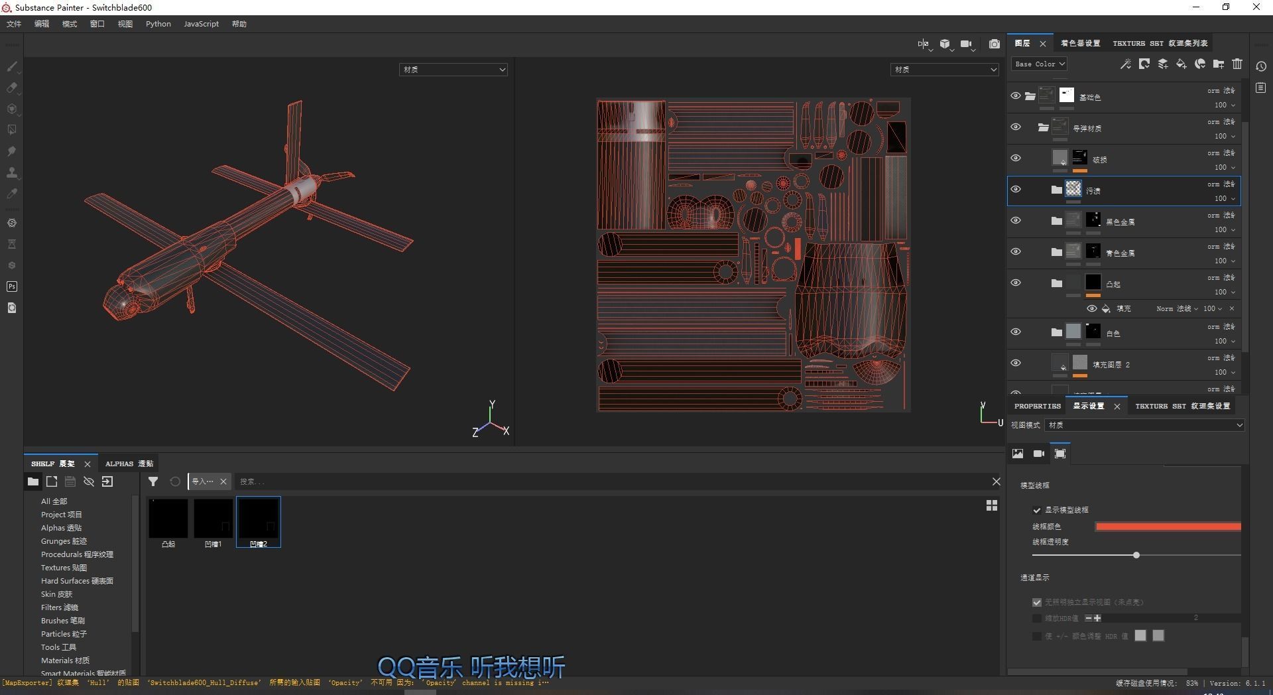Add a fill layer via bucket icon

1181,64
